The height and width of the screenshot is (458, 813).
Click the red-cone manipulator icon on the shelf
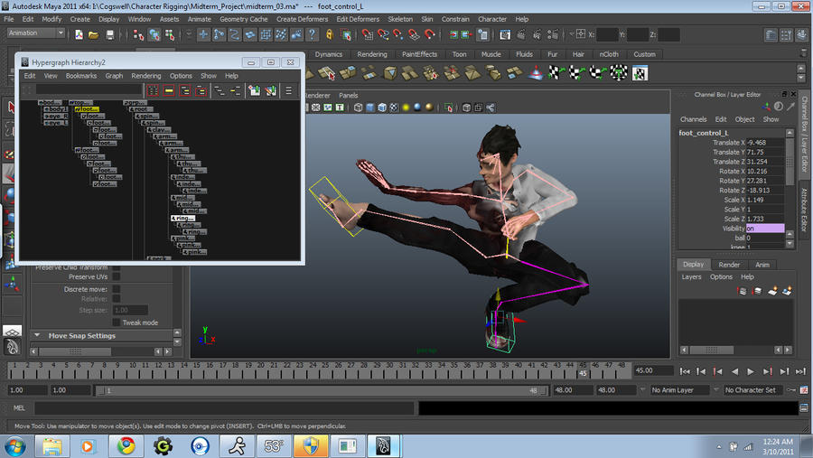(535, 73)
